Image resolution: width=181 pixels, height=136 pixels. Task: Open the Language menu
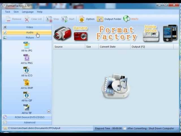pos(28,12)
